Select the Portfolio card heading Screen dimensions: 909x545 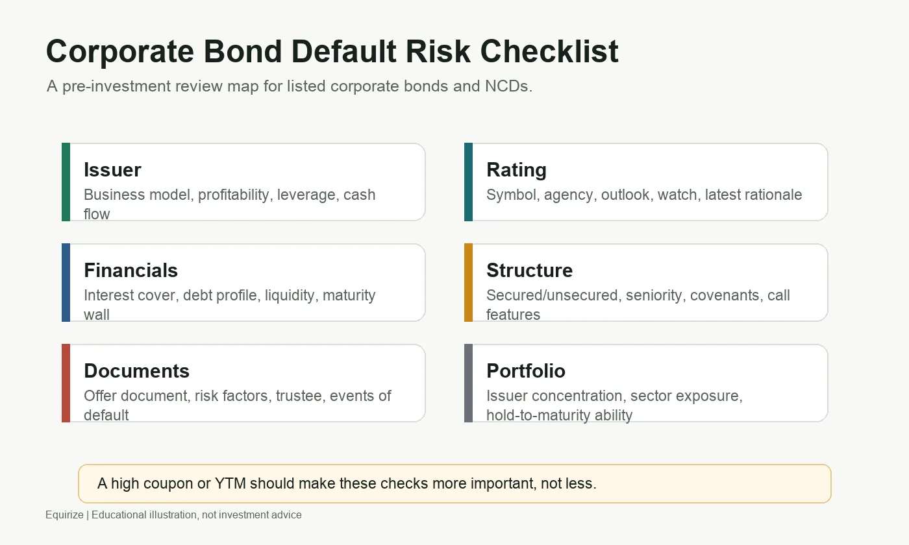click(526, 371)
